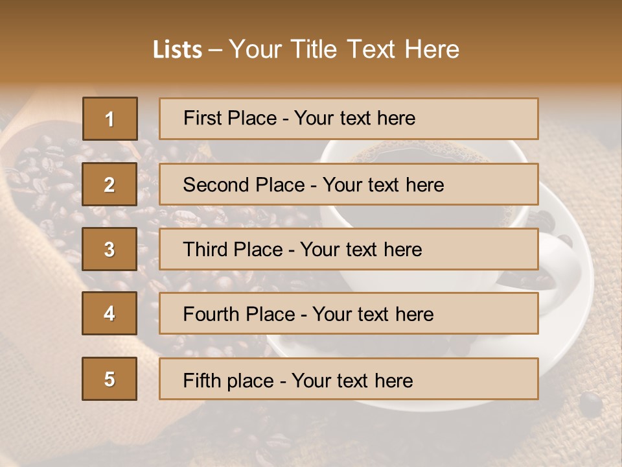The width and height of the screenshot is (622, 467).
Task: Click the 'First Place - Your text here' bar
Action: pyautogui.click(x=349, y=119)
